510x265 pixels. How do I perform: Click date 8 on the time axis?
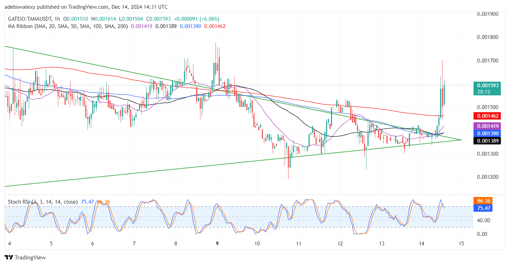pyautogui.click(x=176, y=244)
